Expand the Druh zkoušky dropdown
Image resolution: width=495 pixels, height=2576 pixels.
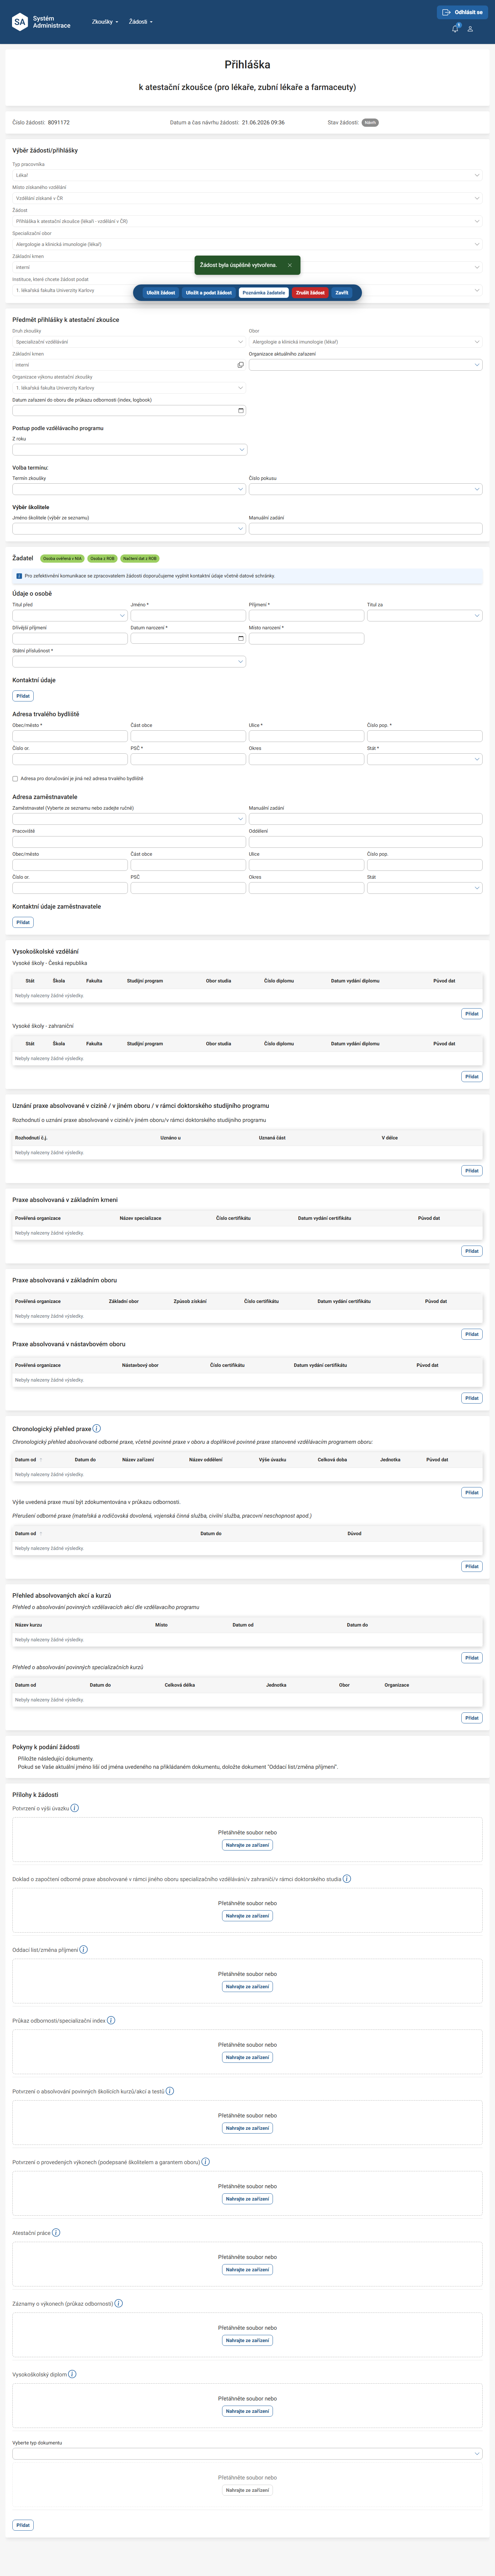[129, 342]
